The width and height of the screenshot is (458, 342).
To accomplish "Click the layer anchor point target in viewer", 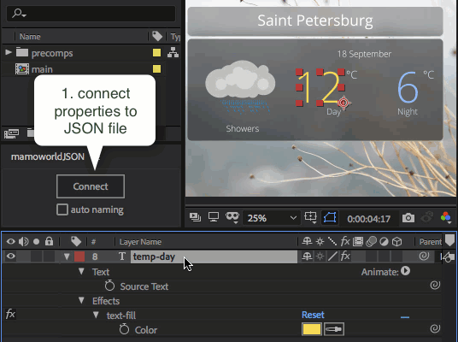I will point(343,103).
